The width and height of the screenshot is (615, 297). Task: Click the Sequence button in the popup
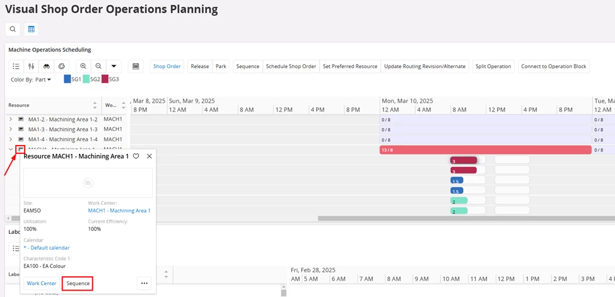[x=78, y=283]
